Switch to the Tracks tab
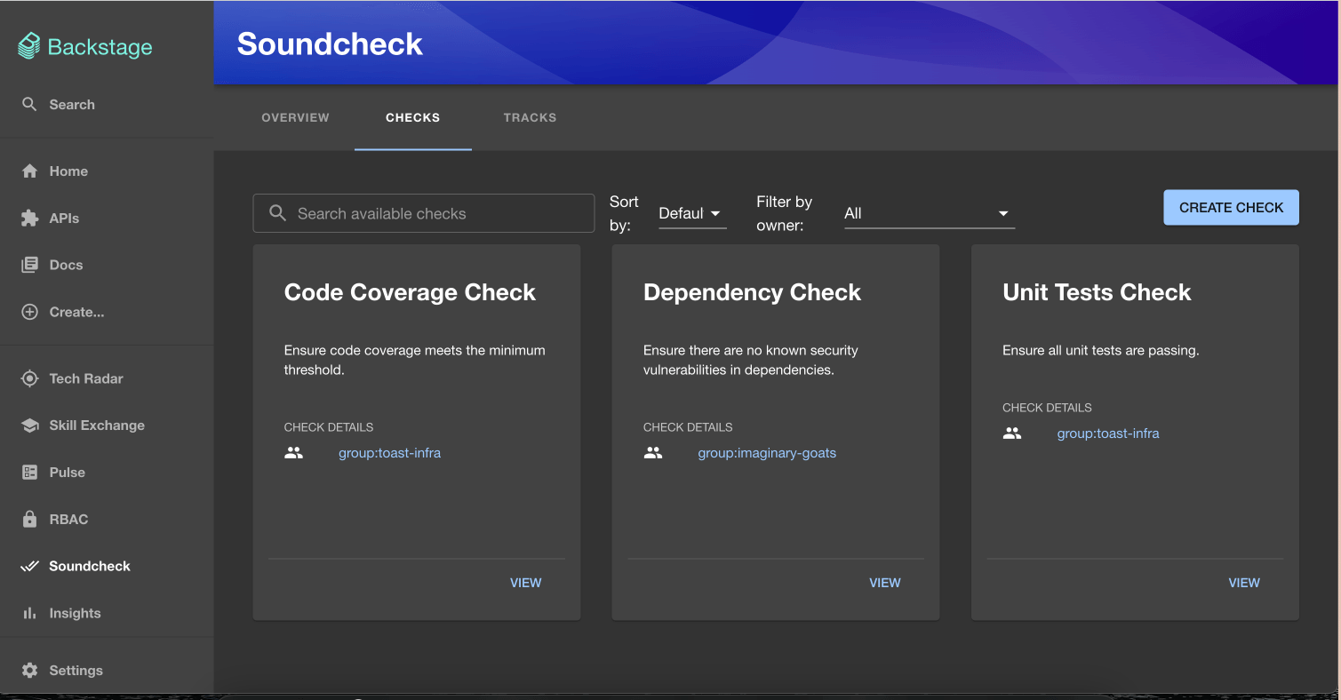Image resolution: width=1341 pixels, height=700 pixels. click(x=530, y=117)
